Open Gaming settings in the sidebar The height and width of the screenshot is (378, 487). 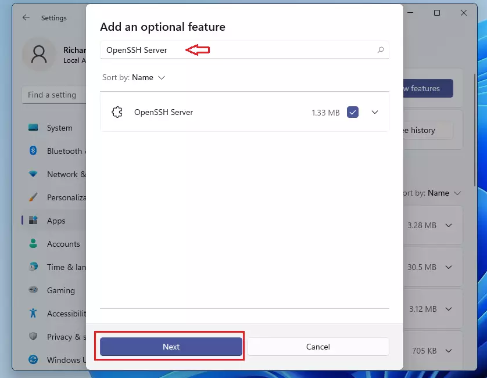(54, 290)
